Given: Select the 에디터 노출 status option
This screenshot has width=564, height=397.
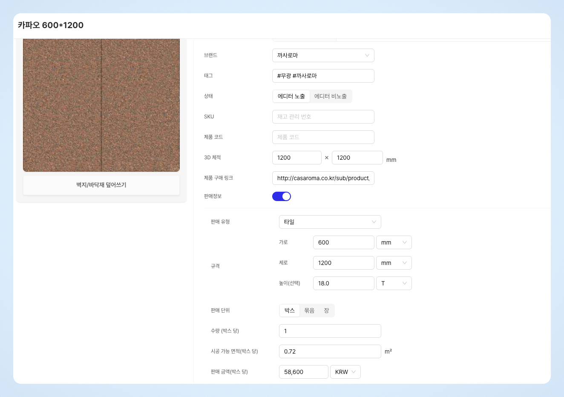Looking at the screenshot, I should click(291, 96).
